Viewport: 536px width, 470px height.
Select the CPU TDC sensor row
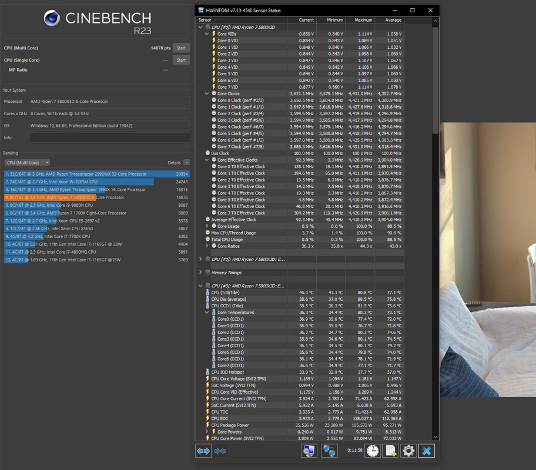pyautogui.click(x=300, y=412)
